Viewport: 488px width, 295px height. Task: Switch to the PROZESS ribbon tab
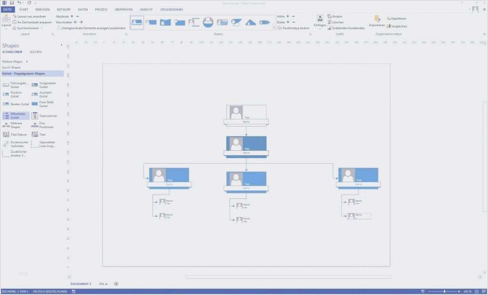tap(101, 9)
